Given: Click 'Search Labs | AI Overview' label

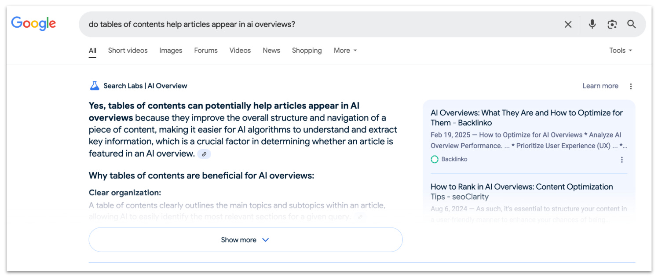Looking at the screenshot, I should pos(145,86).
